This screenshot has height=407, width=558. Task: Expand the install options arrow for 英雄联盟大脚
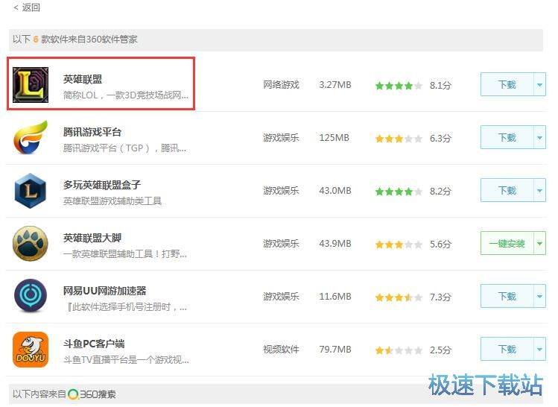click(540, 244)
